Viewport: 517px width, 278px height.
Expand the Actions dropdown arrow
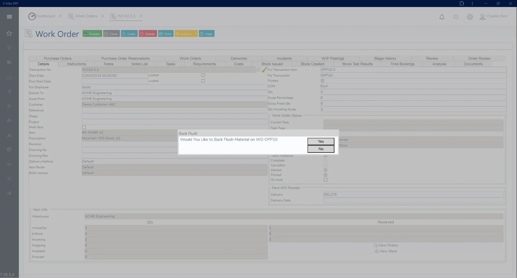(x=196, y=34)
